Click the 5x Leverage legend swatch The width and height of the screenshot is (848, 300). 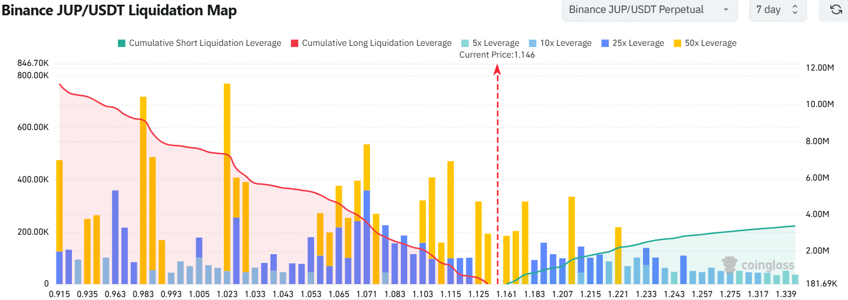coord(465,43)
